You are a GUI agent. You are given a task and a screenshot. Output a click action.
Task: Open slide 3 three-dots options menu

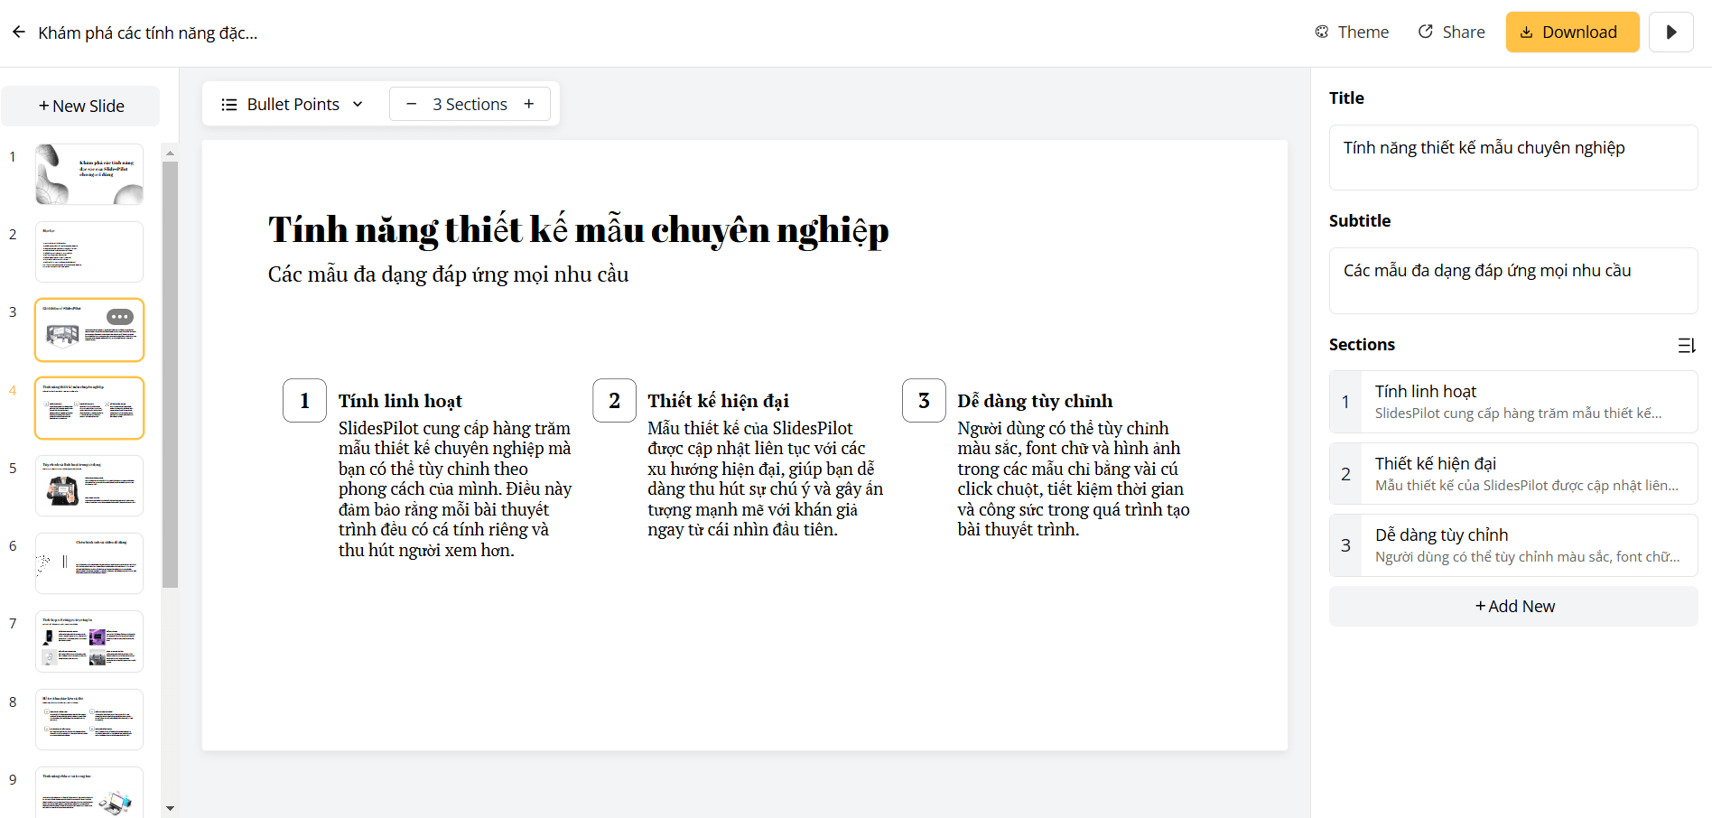120,317
